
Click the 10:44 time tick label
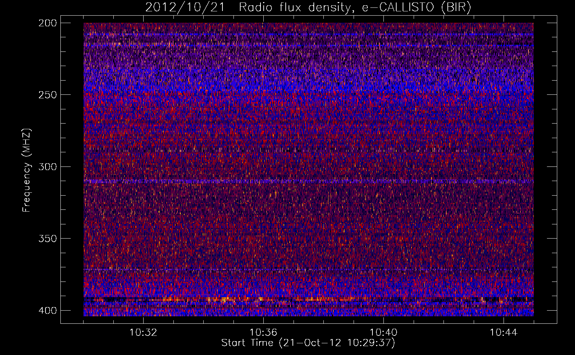pyautogui.click(x=504, y=333)
